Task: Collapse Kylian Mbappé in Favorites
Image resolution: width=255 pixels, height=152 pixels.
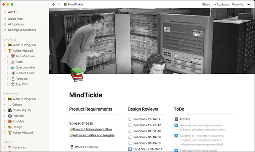Action: coord(5,51)
